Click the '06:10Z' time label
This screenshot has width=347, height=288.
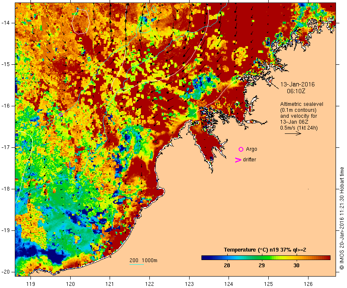pos(296,91)
